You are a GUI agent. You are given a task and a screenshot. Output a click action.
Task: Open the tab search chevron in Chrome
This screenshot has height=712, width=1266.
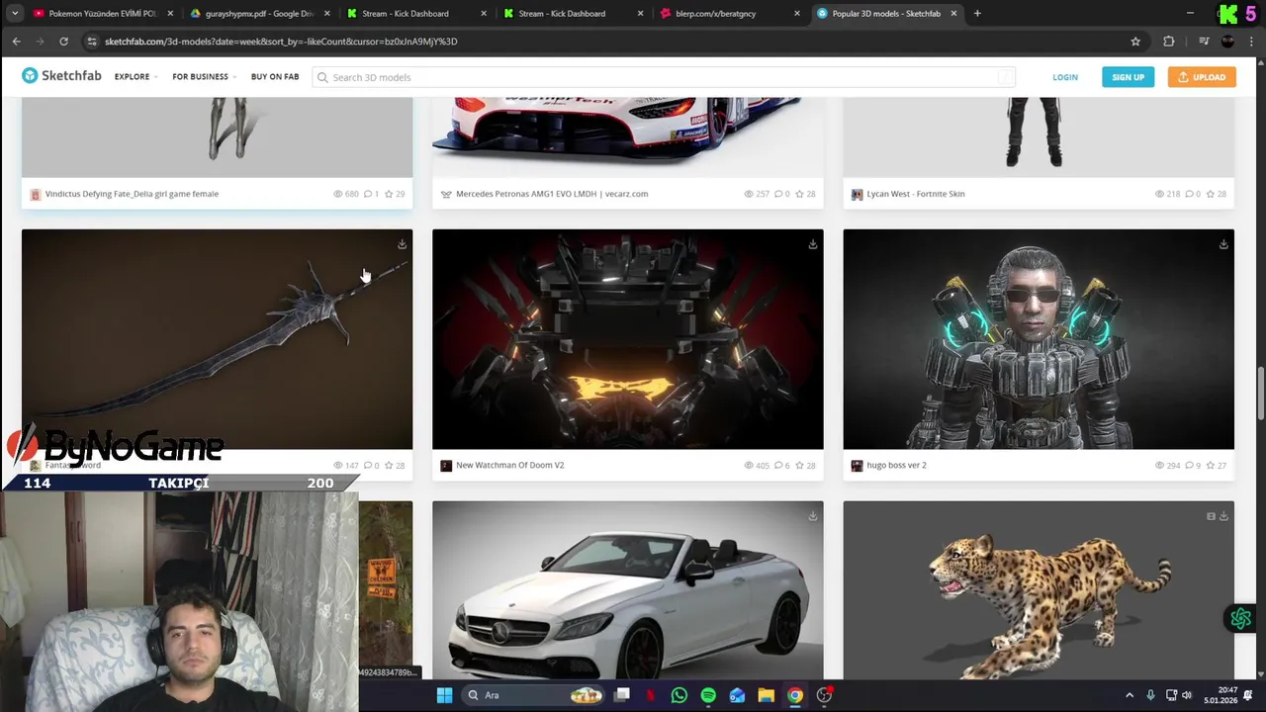coord(15,14)
